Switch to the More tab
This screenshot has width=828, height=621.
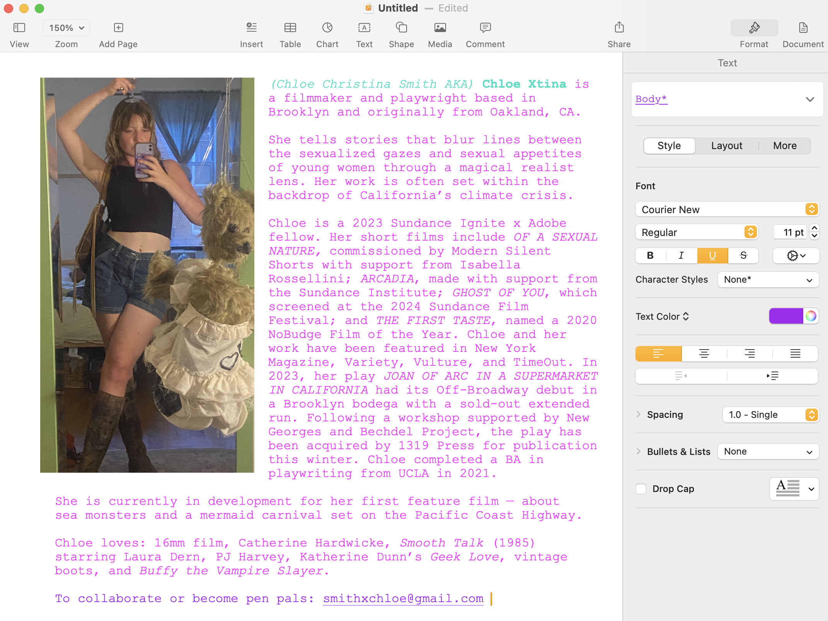pos(784,146)
